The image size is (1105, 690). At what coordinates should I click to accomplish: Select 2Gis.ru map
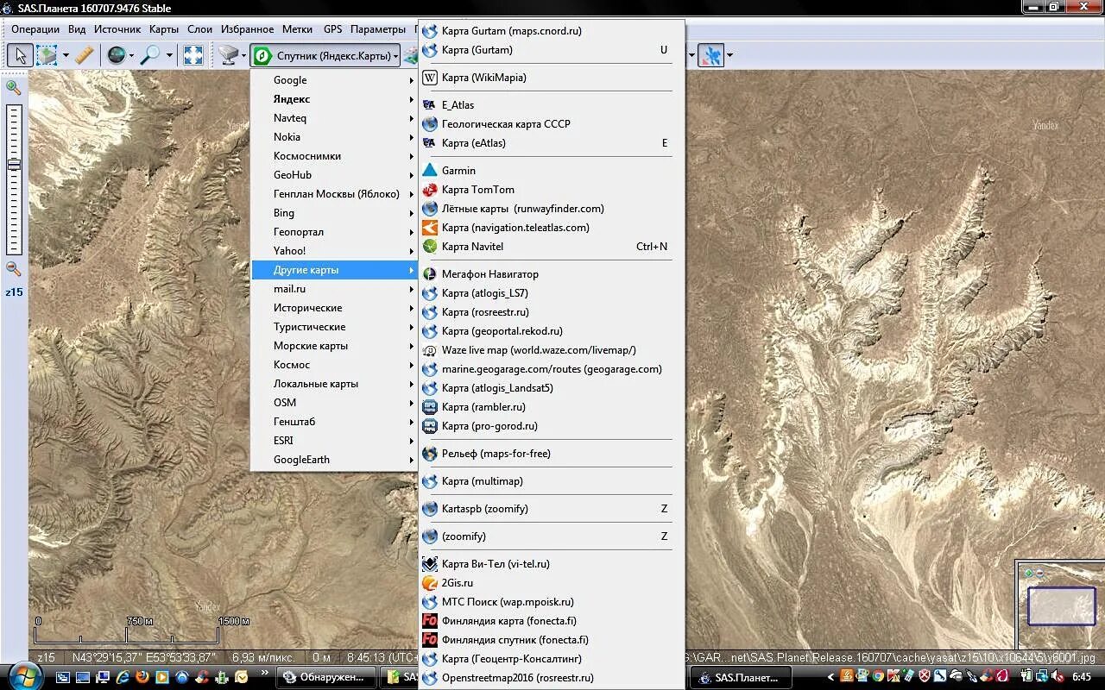(551, 583)
